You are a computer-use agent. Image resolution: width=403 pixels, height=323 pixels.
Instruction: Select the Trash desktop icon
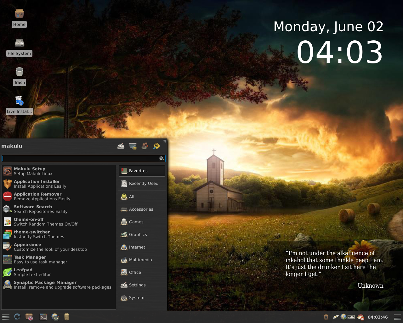tap(19, 76)
